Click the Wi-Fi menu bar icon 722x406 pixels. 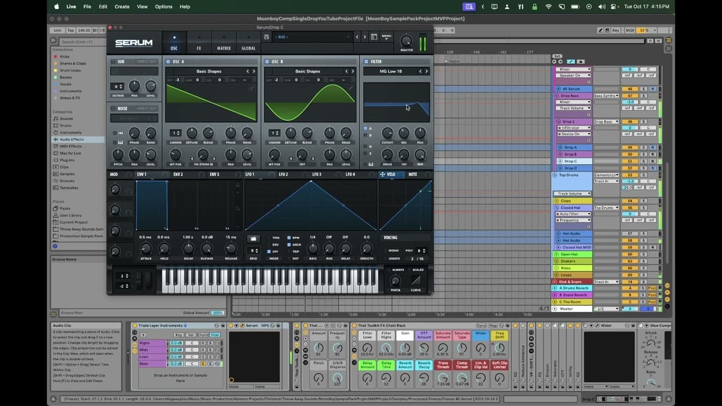point(548,6)
